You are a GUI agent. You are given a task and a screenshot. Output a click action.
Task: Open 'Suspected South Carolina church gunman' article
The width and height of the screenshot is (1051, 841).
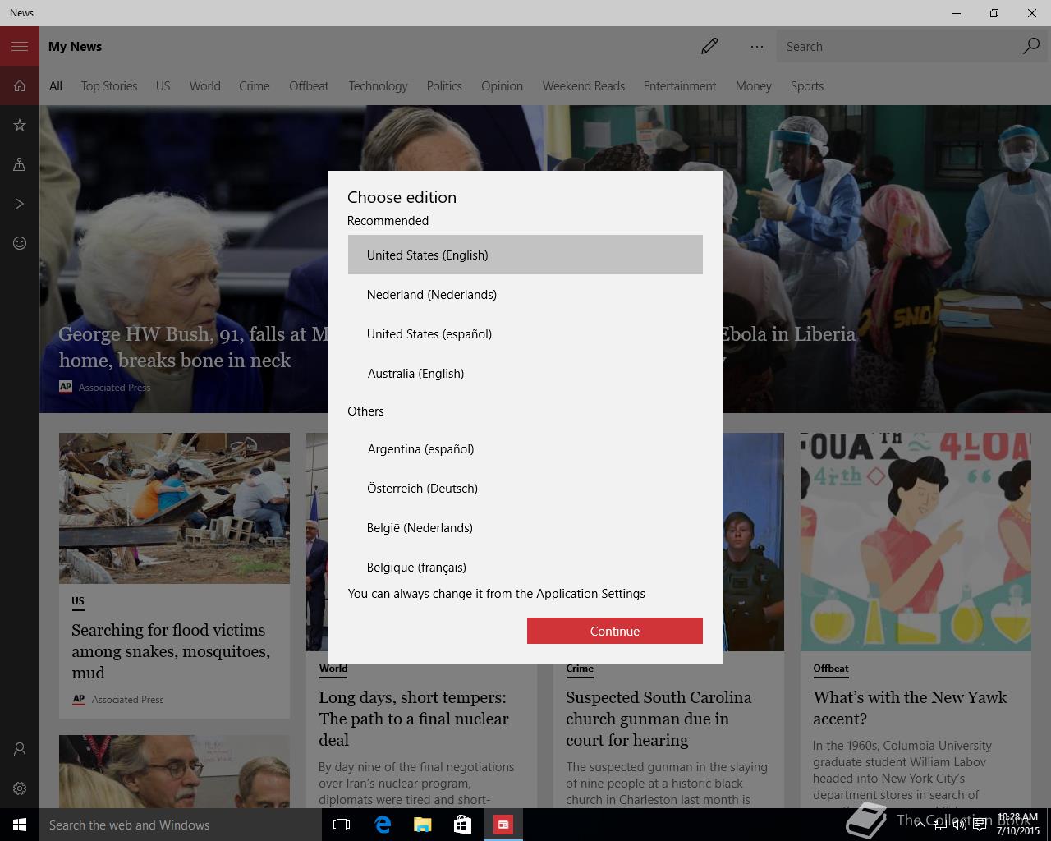click(659, 719)
